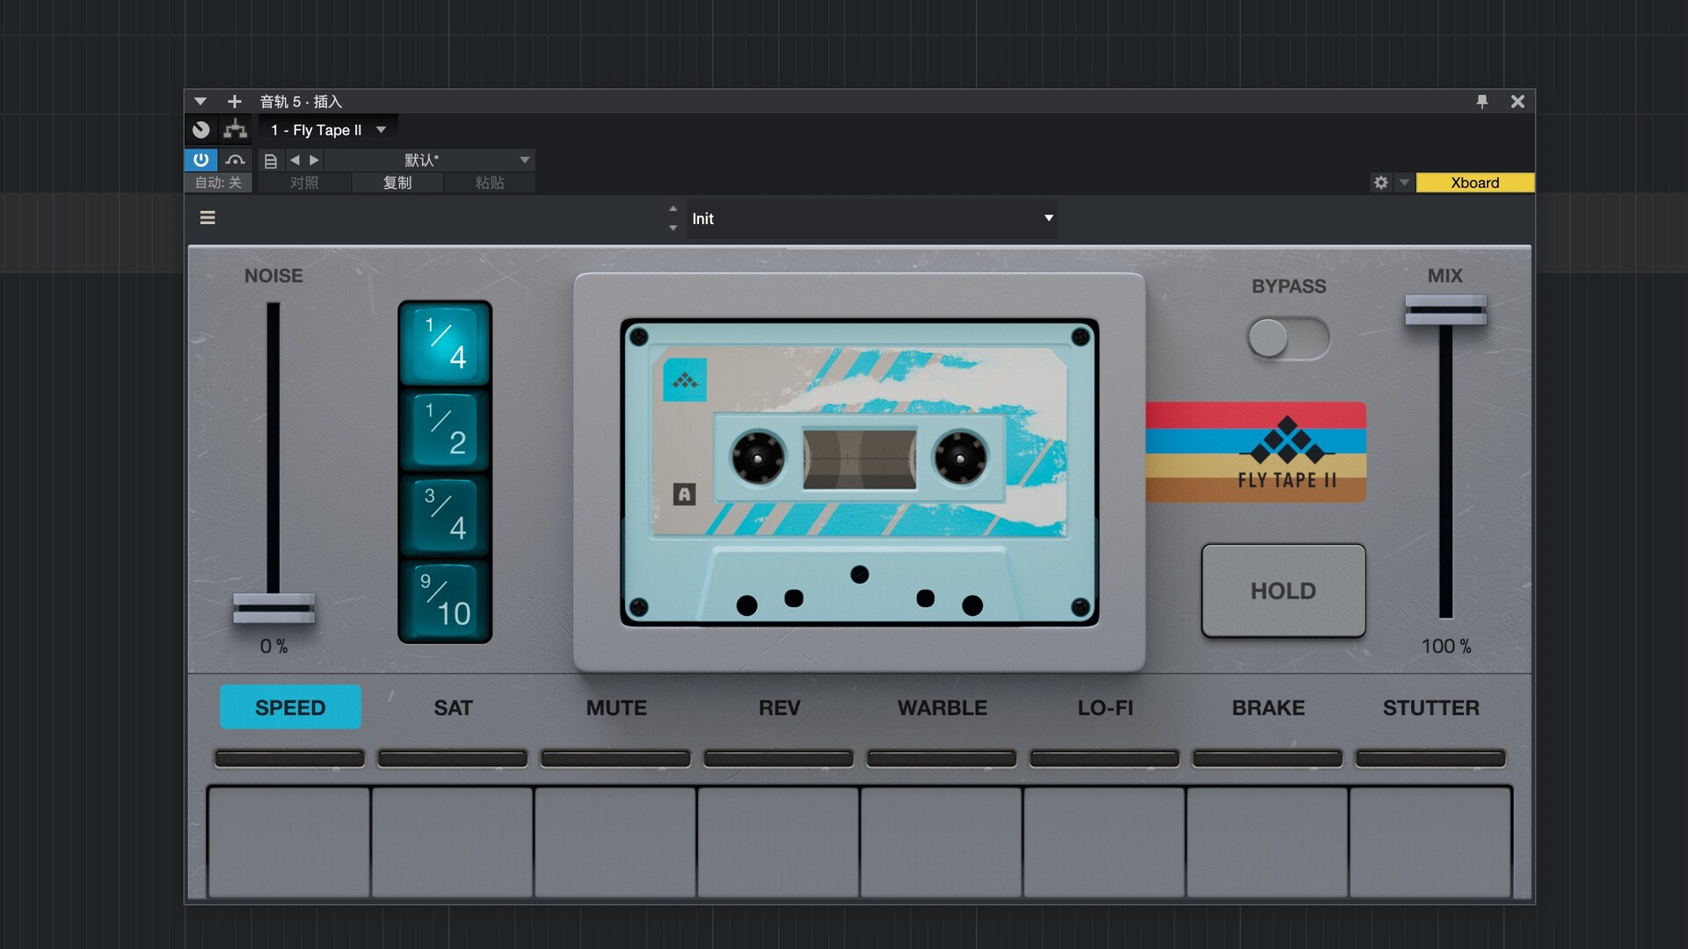Open the hamburger menu in Fly Tape

pyautogui.click(x=207, y=218)
